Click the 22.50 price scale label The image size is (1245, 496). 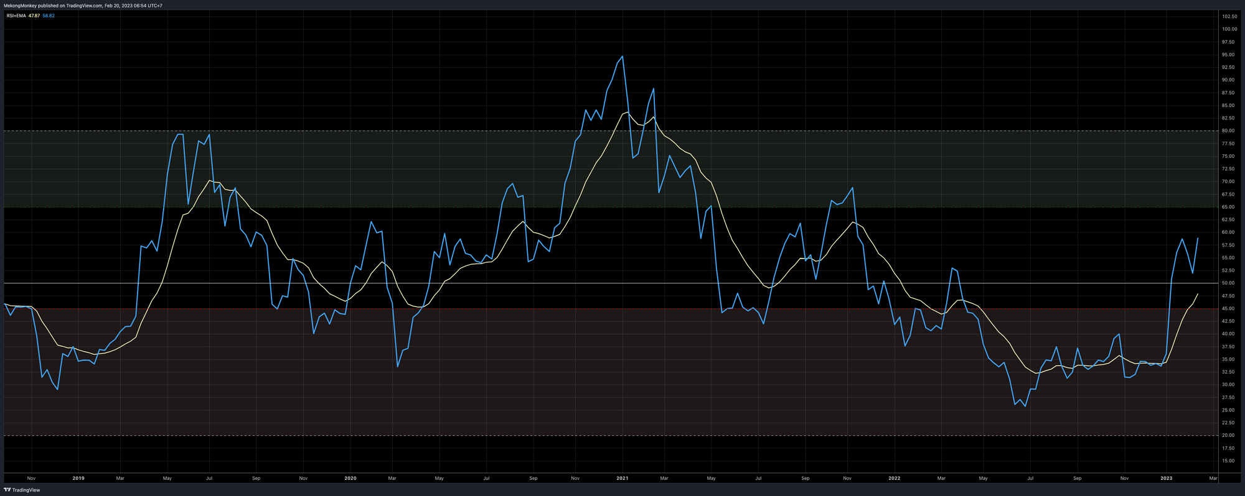pyautogui.click(x=1229, y=423)
